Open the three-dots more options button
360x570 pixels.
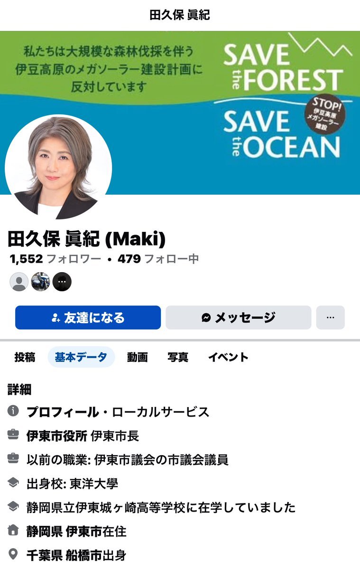331,317
